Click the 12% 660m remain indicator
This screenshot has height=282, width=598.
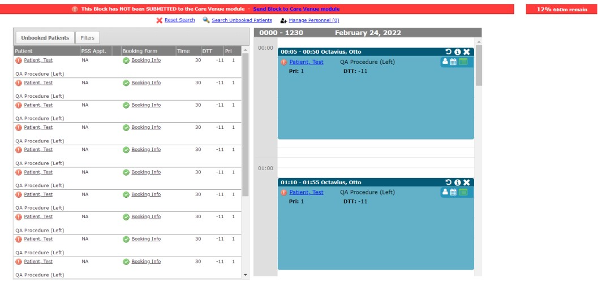pyautogui.click(x=561, y=9)
